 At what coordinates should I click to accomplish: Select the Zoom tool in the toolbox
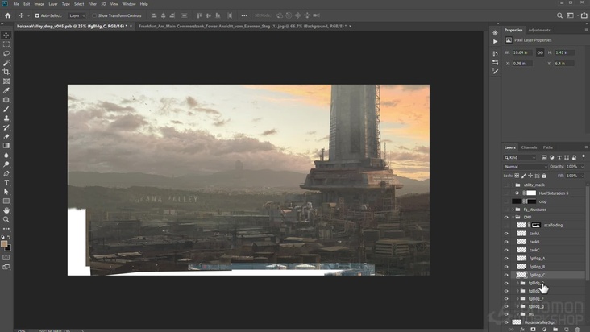pyautogui.click(x=6, y=219)
